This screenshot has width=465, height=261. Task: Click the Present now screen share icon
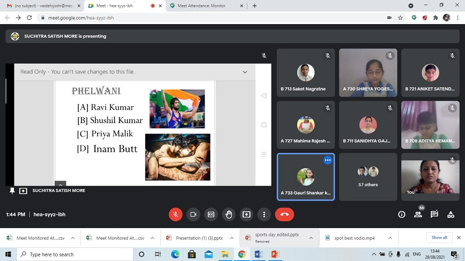point(246,215)
